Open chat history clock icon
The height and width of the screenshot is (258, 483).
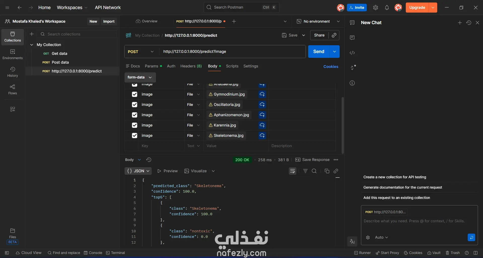[x=469, y=23]
